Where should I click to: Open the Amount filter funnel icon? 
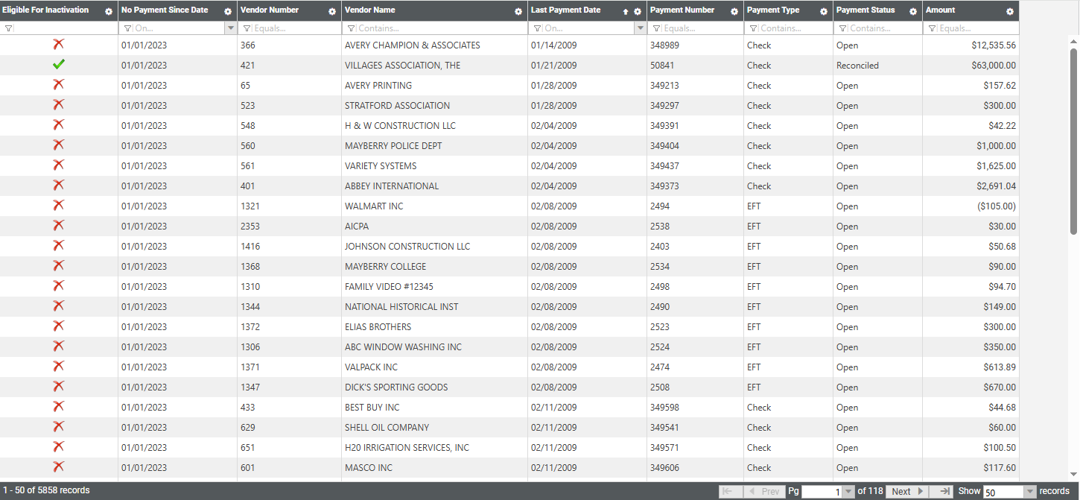point(933,28)
